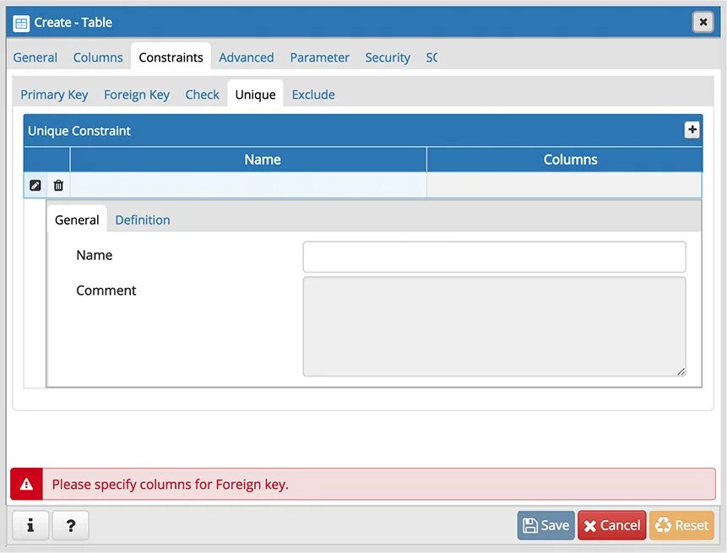The height and width of the screenshot is (553, 727).
Task: Open the Foreign Key sub-tab
Action: tap(137, 95)
